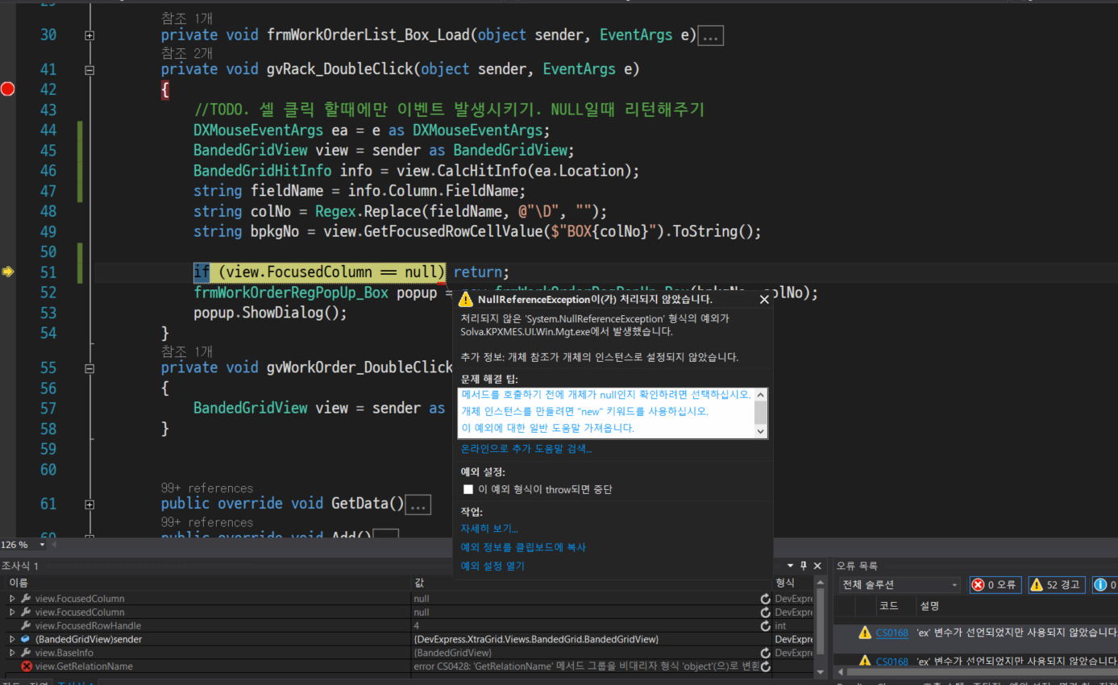Toggle the 52 경고 warnings filter
The image size is (1118, 685).
[1057, 585]
